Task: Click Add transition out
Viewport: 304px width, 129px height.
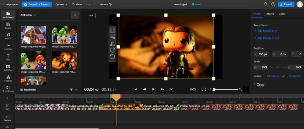Action: click(266, 38)
